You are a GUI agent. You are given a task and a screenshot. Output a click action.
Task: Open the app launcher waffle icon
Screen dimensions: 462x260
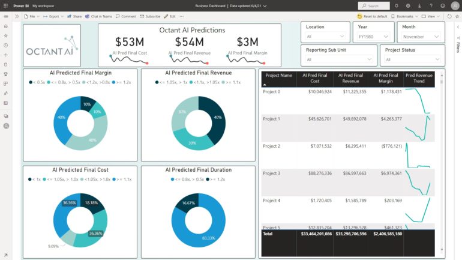click(x=5, y=5)
